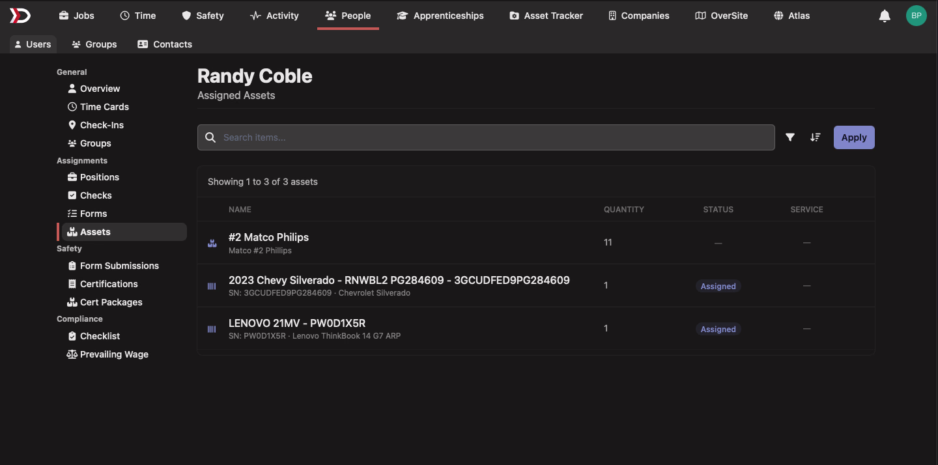This screenshot has width=938, height=465.
Task: Go to Companies
Action: pyautogui.click(x=638, y=16)
